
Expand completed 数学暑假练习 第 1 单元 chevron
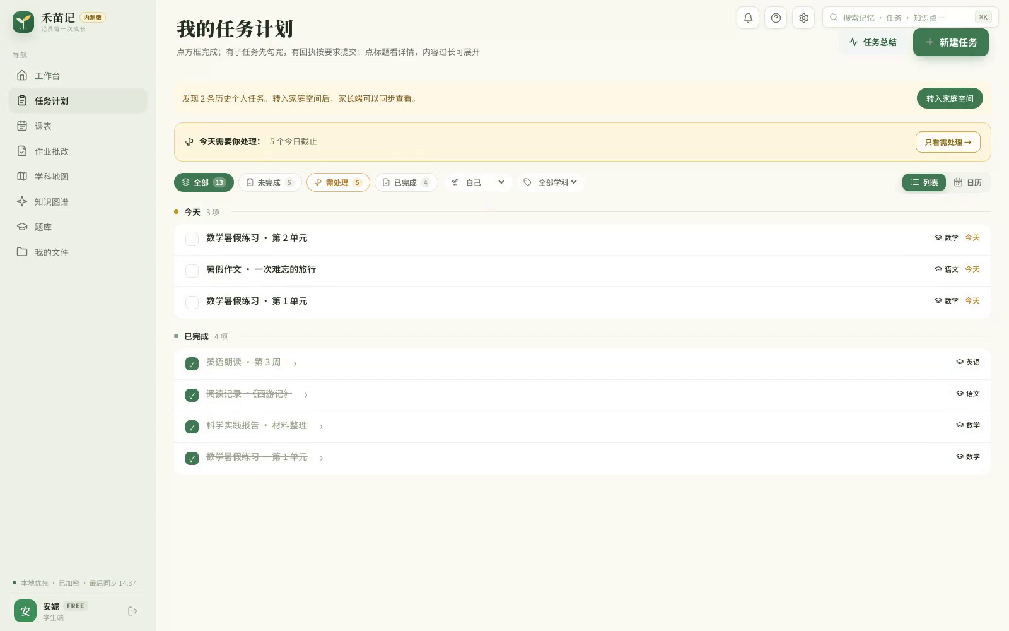tap(321, 457)
